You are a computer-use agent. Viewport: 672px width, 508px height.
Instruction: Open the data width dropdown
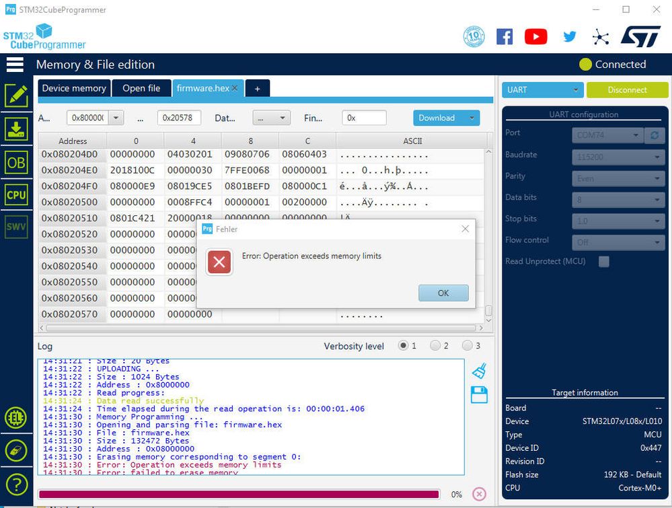click(271, 118)
